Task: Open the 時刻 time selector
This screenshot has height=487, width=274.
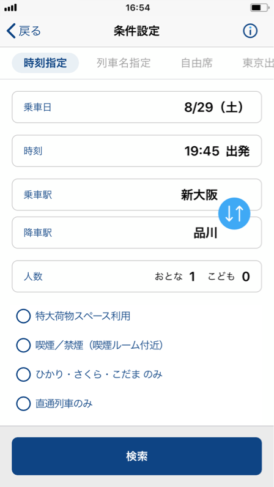Action: 136,151
